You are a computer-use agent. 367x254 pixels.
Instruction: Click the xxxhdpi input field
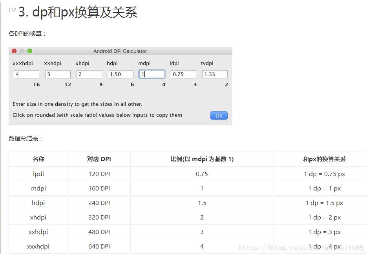(x=26, y=74)
